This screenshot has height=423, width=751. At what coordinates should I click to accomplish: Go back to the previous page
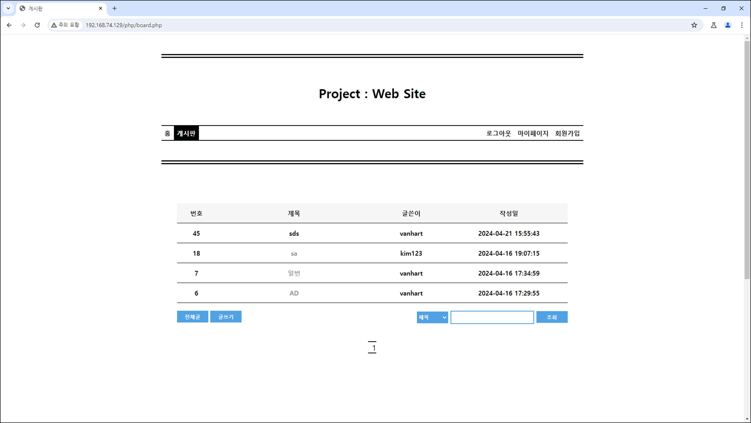9,25
